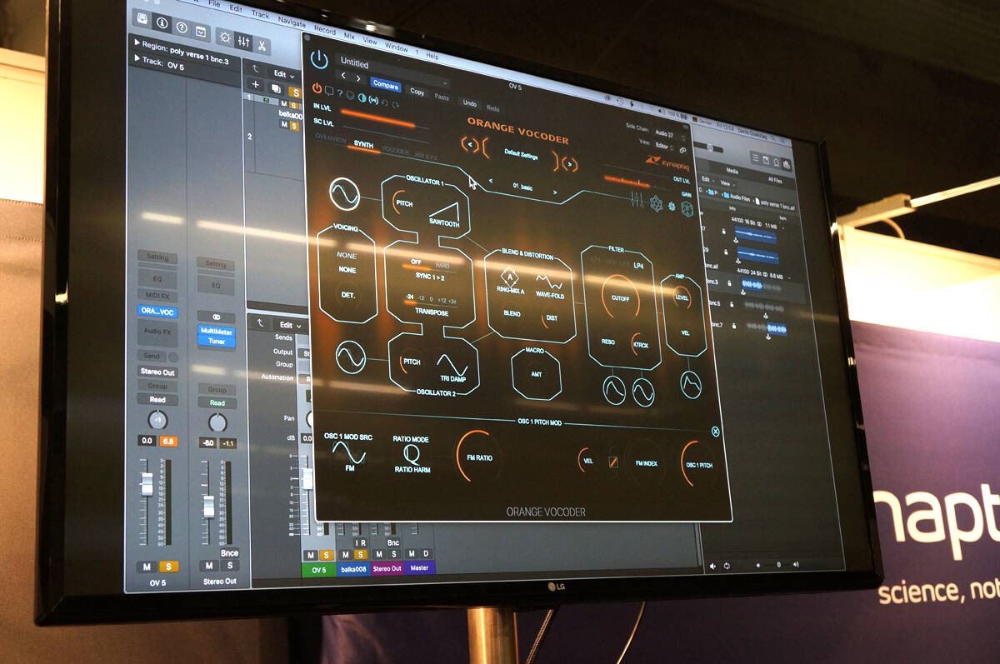Image resolution: width=1000 pixels, height=664 pixels.
Task: Open the plugin question mark help icon
Action: [x=339, y=92]
